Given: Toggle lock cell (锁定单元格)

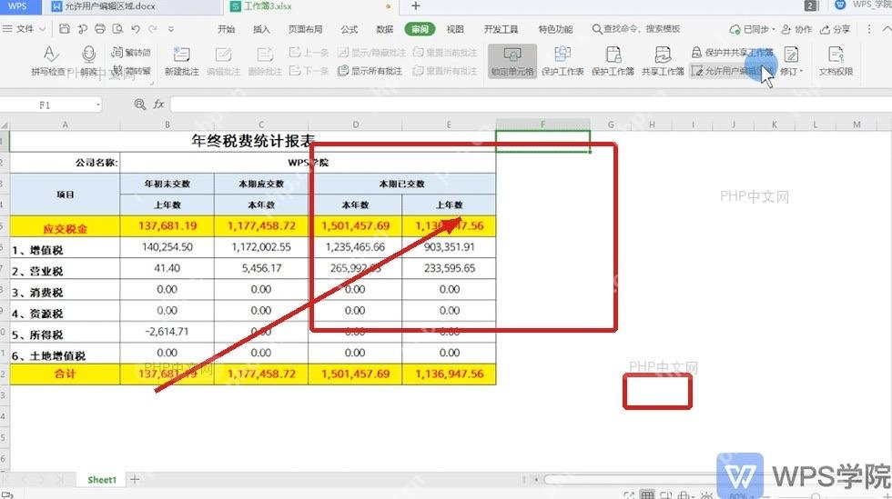Looking at the screenshot, I should (512, 62).
